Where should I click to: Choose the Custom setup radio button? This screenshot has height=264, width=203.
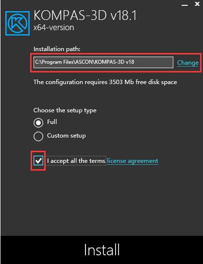tap(38, 136)
